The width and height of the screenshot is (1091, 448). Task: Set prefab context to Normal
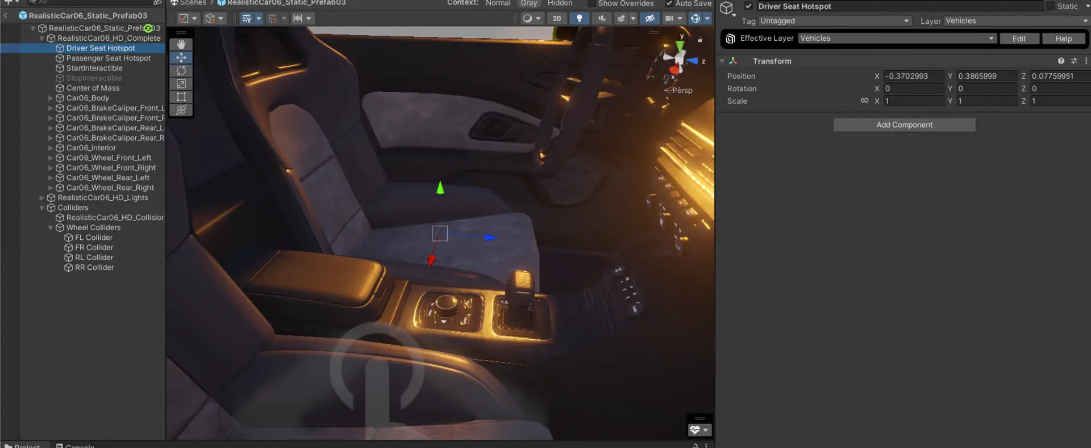(498, 3)
